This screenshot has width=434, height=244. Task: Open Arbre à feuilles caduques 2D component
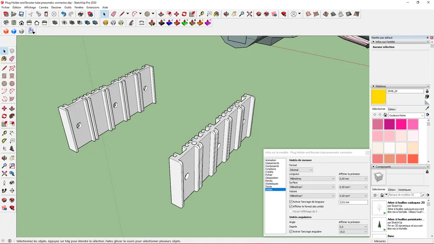pos(379,208)
